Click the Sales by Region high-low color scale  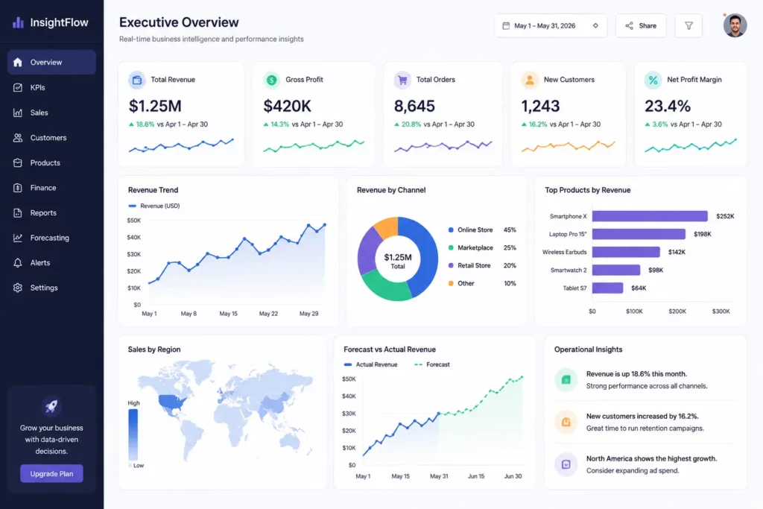pos(133,434)
